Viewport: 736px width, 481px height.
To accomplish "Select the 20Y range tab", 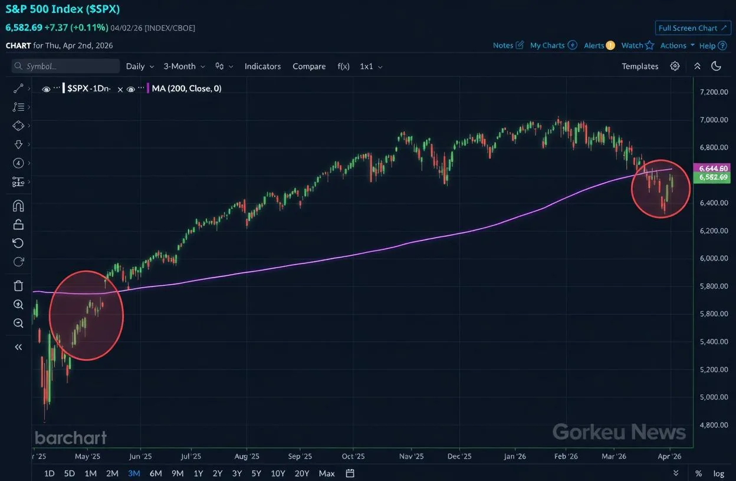I will (x=301, y=473).
